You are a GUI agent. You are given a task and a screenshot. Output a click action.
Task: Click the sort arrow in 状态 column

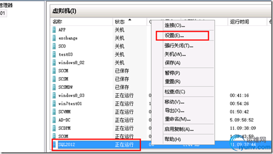pyautogui.click(x=130, y=19)
